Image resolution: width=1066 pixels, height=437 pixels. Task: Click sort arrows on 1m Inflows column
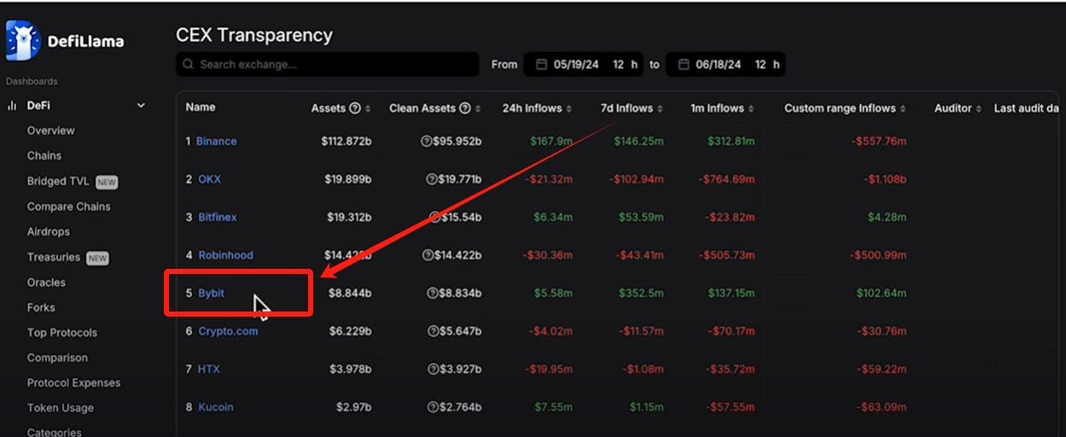tap(751, 109)
